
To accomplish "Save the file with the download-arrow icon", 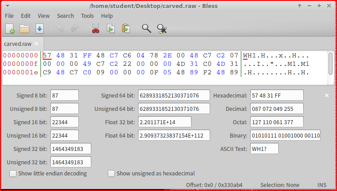I will tap(39, 29).
